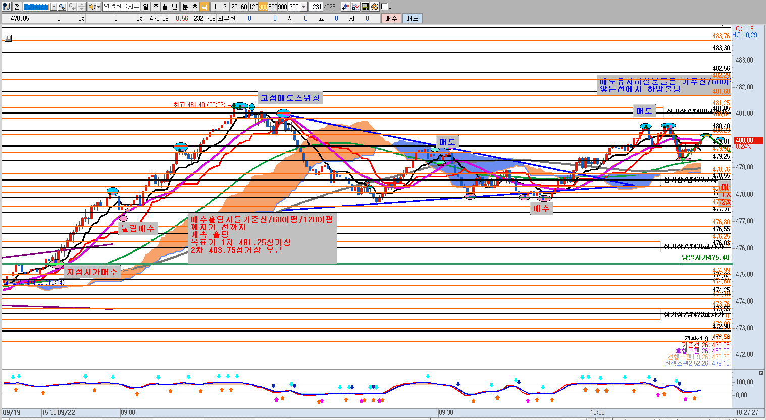Click the red-blue arrows chart icon

pyautogui.click(x=346, y=7)
